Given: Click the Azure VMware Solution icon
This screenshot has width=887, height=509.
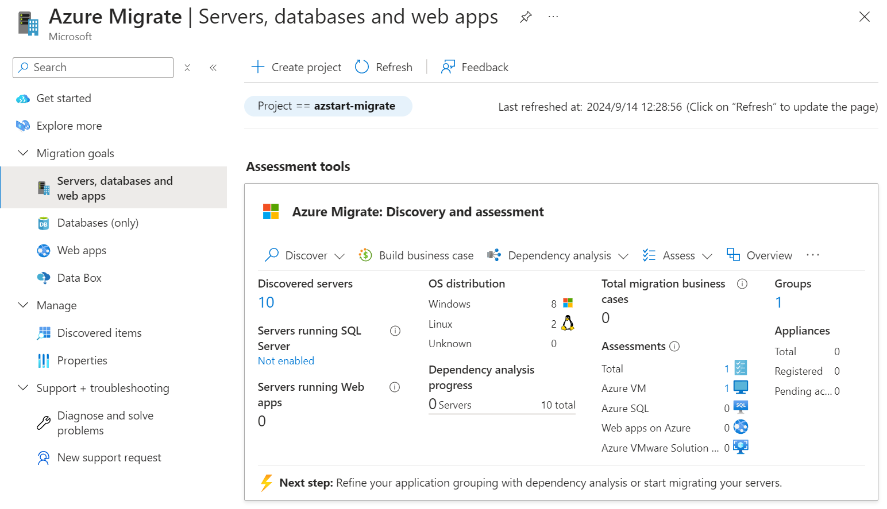Looking at the screenshot, I should 741,447.
